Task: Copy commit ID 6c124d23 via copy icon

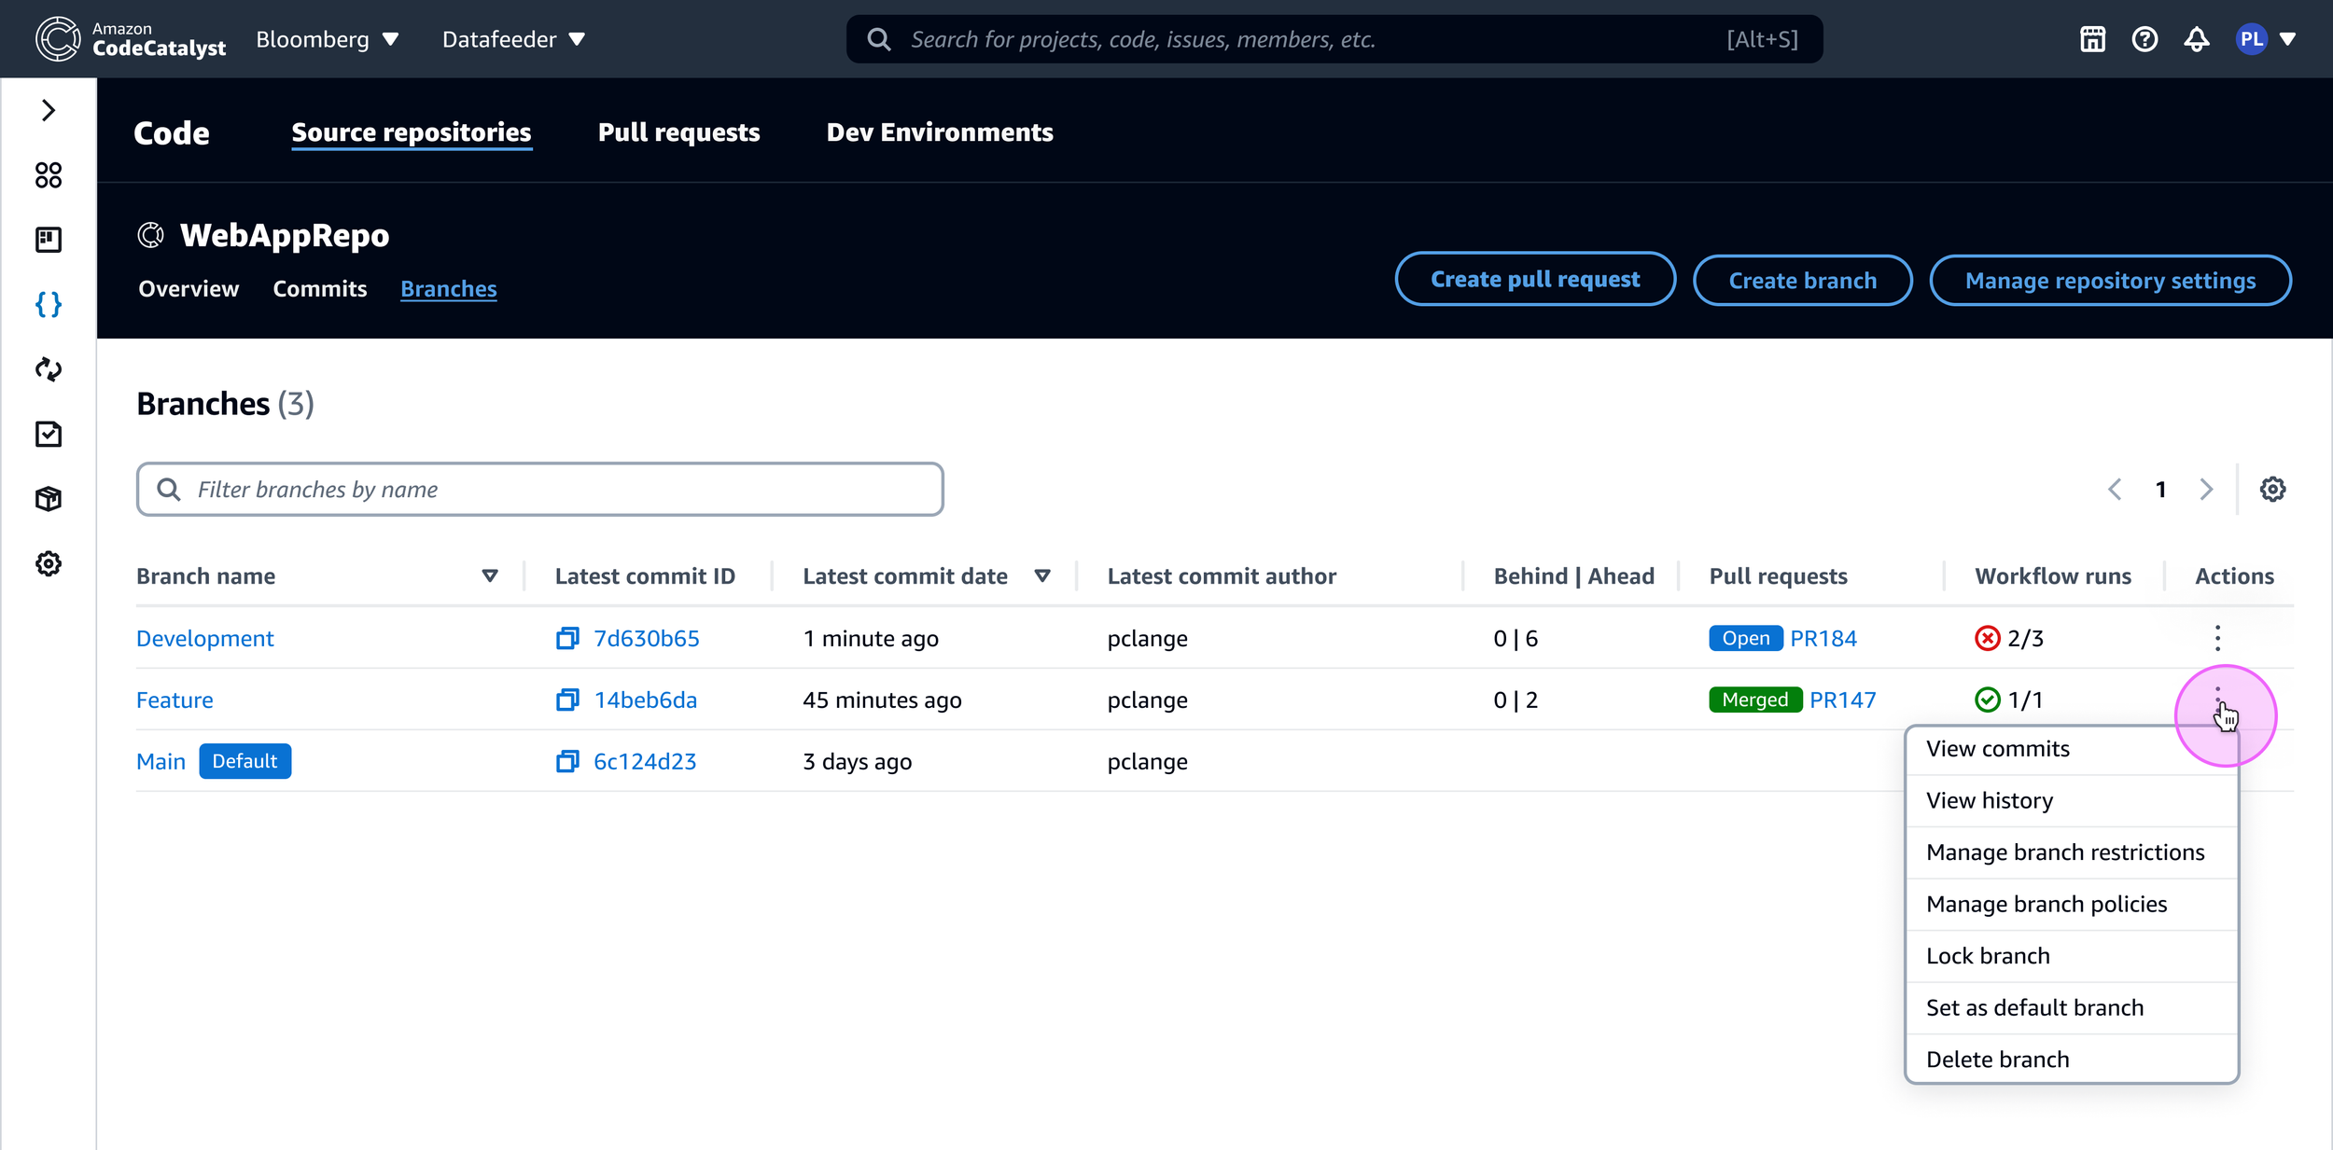Action: tap(567, 761)
